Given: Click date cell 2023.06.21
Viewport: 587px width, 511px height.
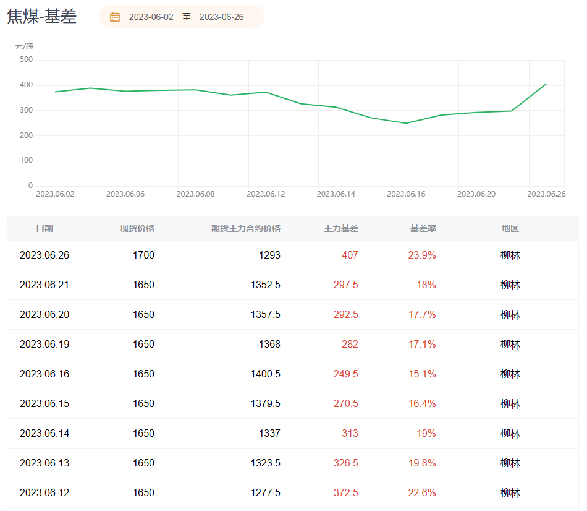Looking at the screenshot, I should click(44, 285).
